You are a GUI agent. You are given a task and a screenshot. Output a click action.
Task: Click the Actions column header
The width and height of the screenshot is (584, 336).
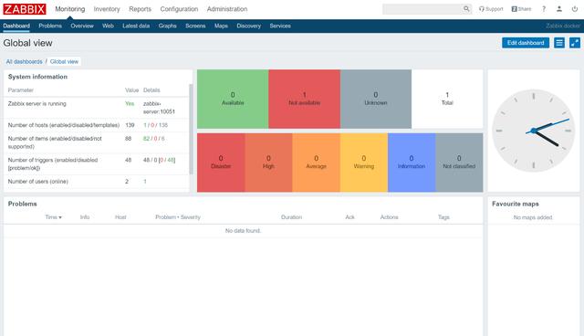pyautogui.click(x=390, y=217)
